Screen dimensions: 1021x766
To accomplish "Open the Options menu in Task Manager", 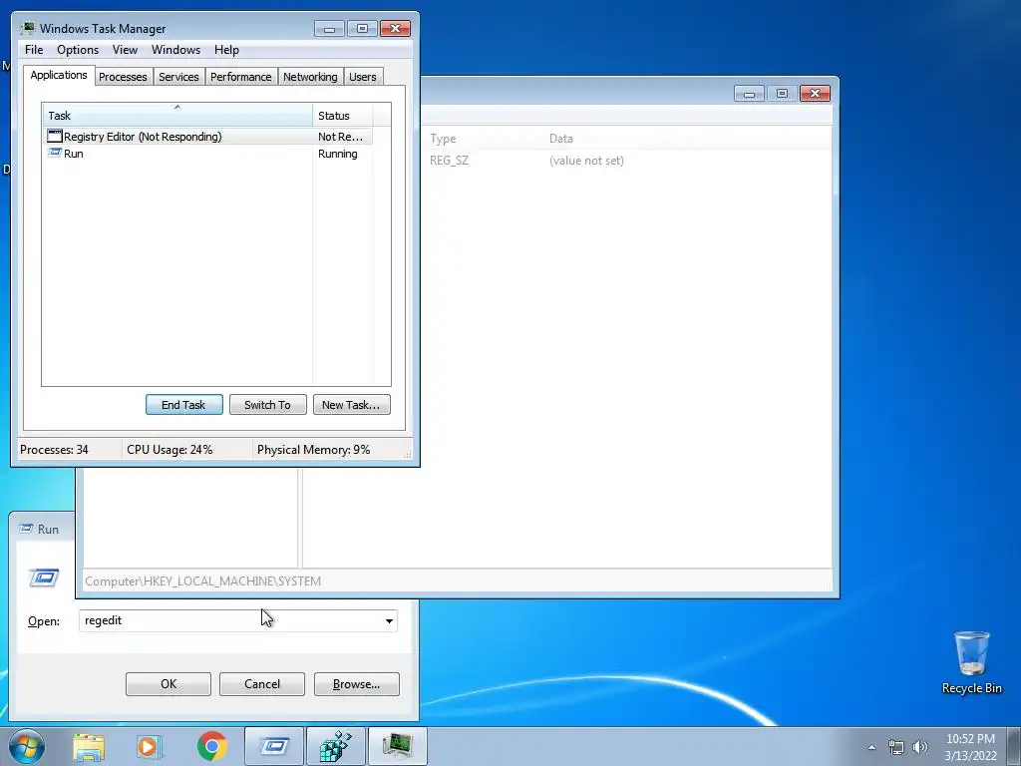I will 78,50.
